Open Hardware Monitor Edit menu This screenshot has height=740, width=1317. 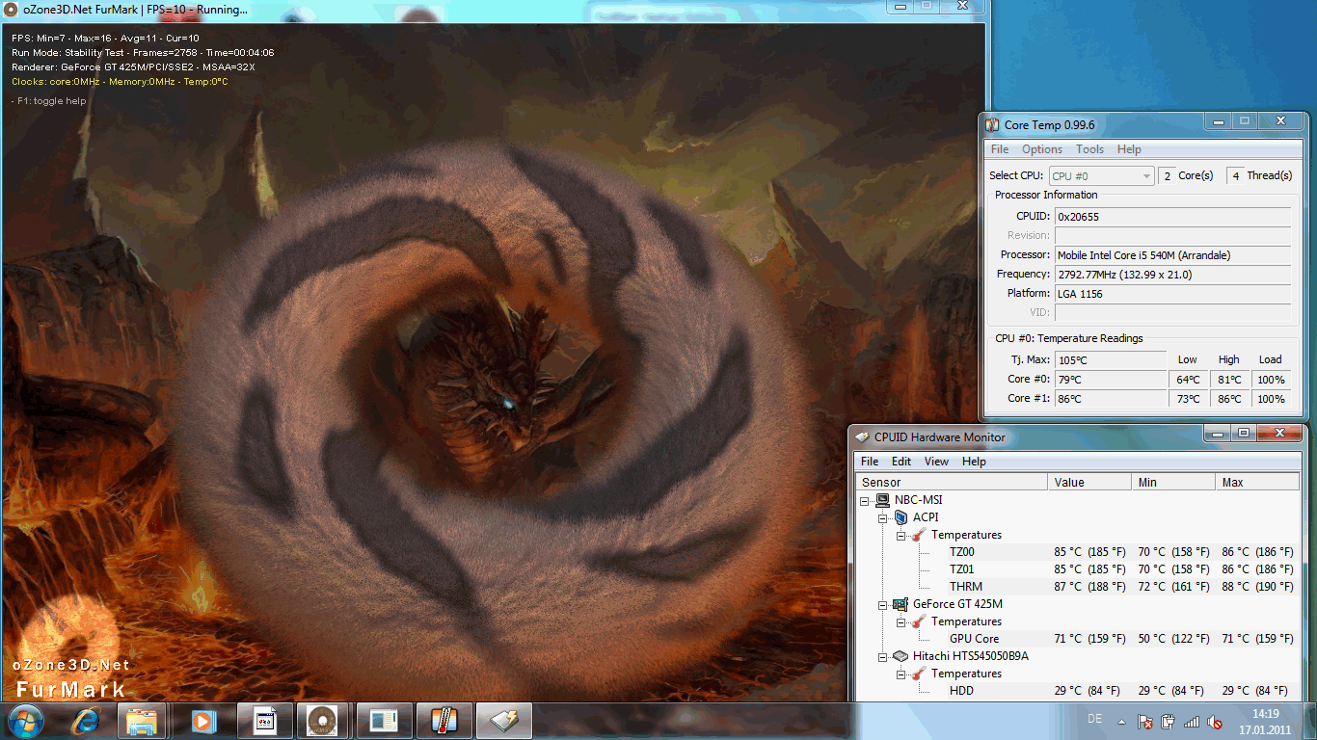point(901,462)
